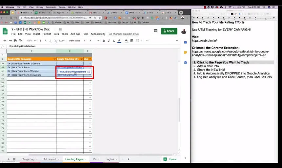Click the undo arrow in Sheets toolbar
This screenshot has height=168, width=282.
(x=5, y=41)
